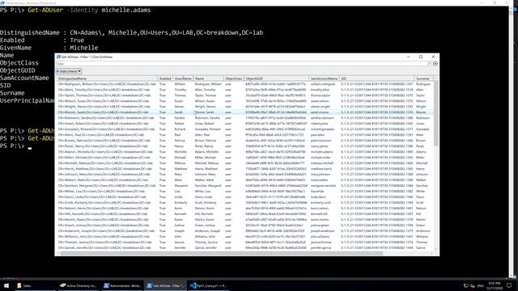The height and width of the screenshot is (291, 518).
Task: Select the Mitchell, Melissa row
Action: 244,163
